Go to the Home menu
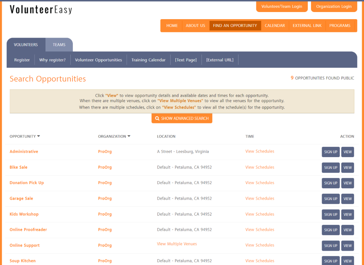 [172, 26]
